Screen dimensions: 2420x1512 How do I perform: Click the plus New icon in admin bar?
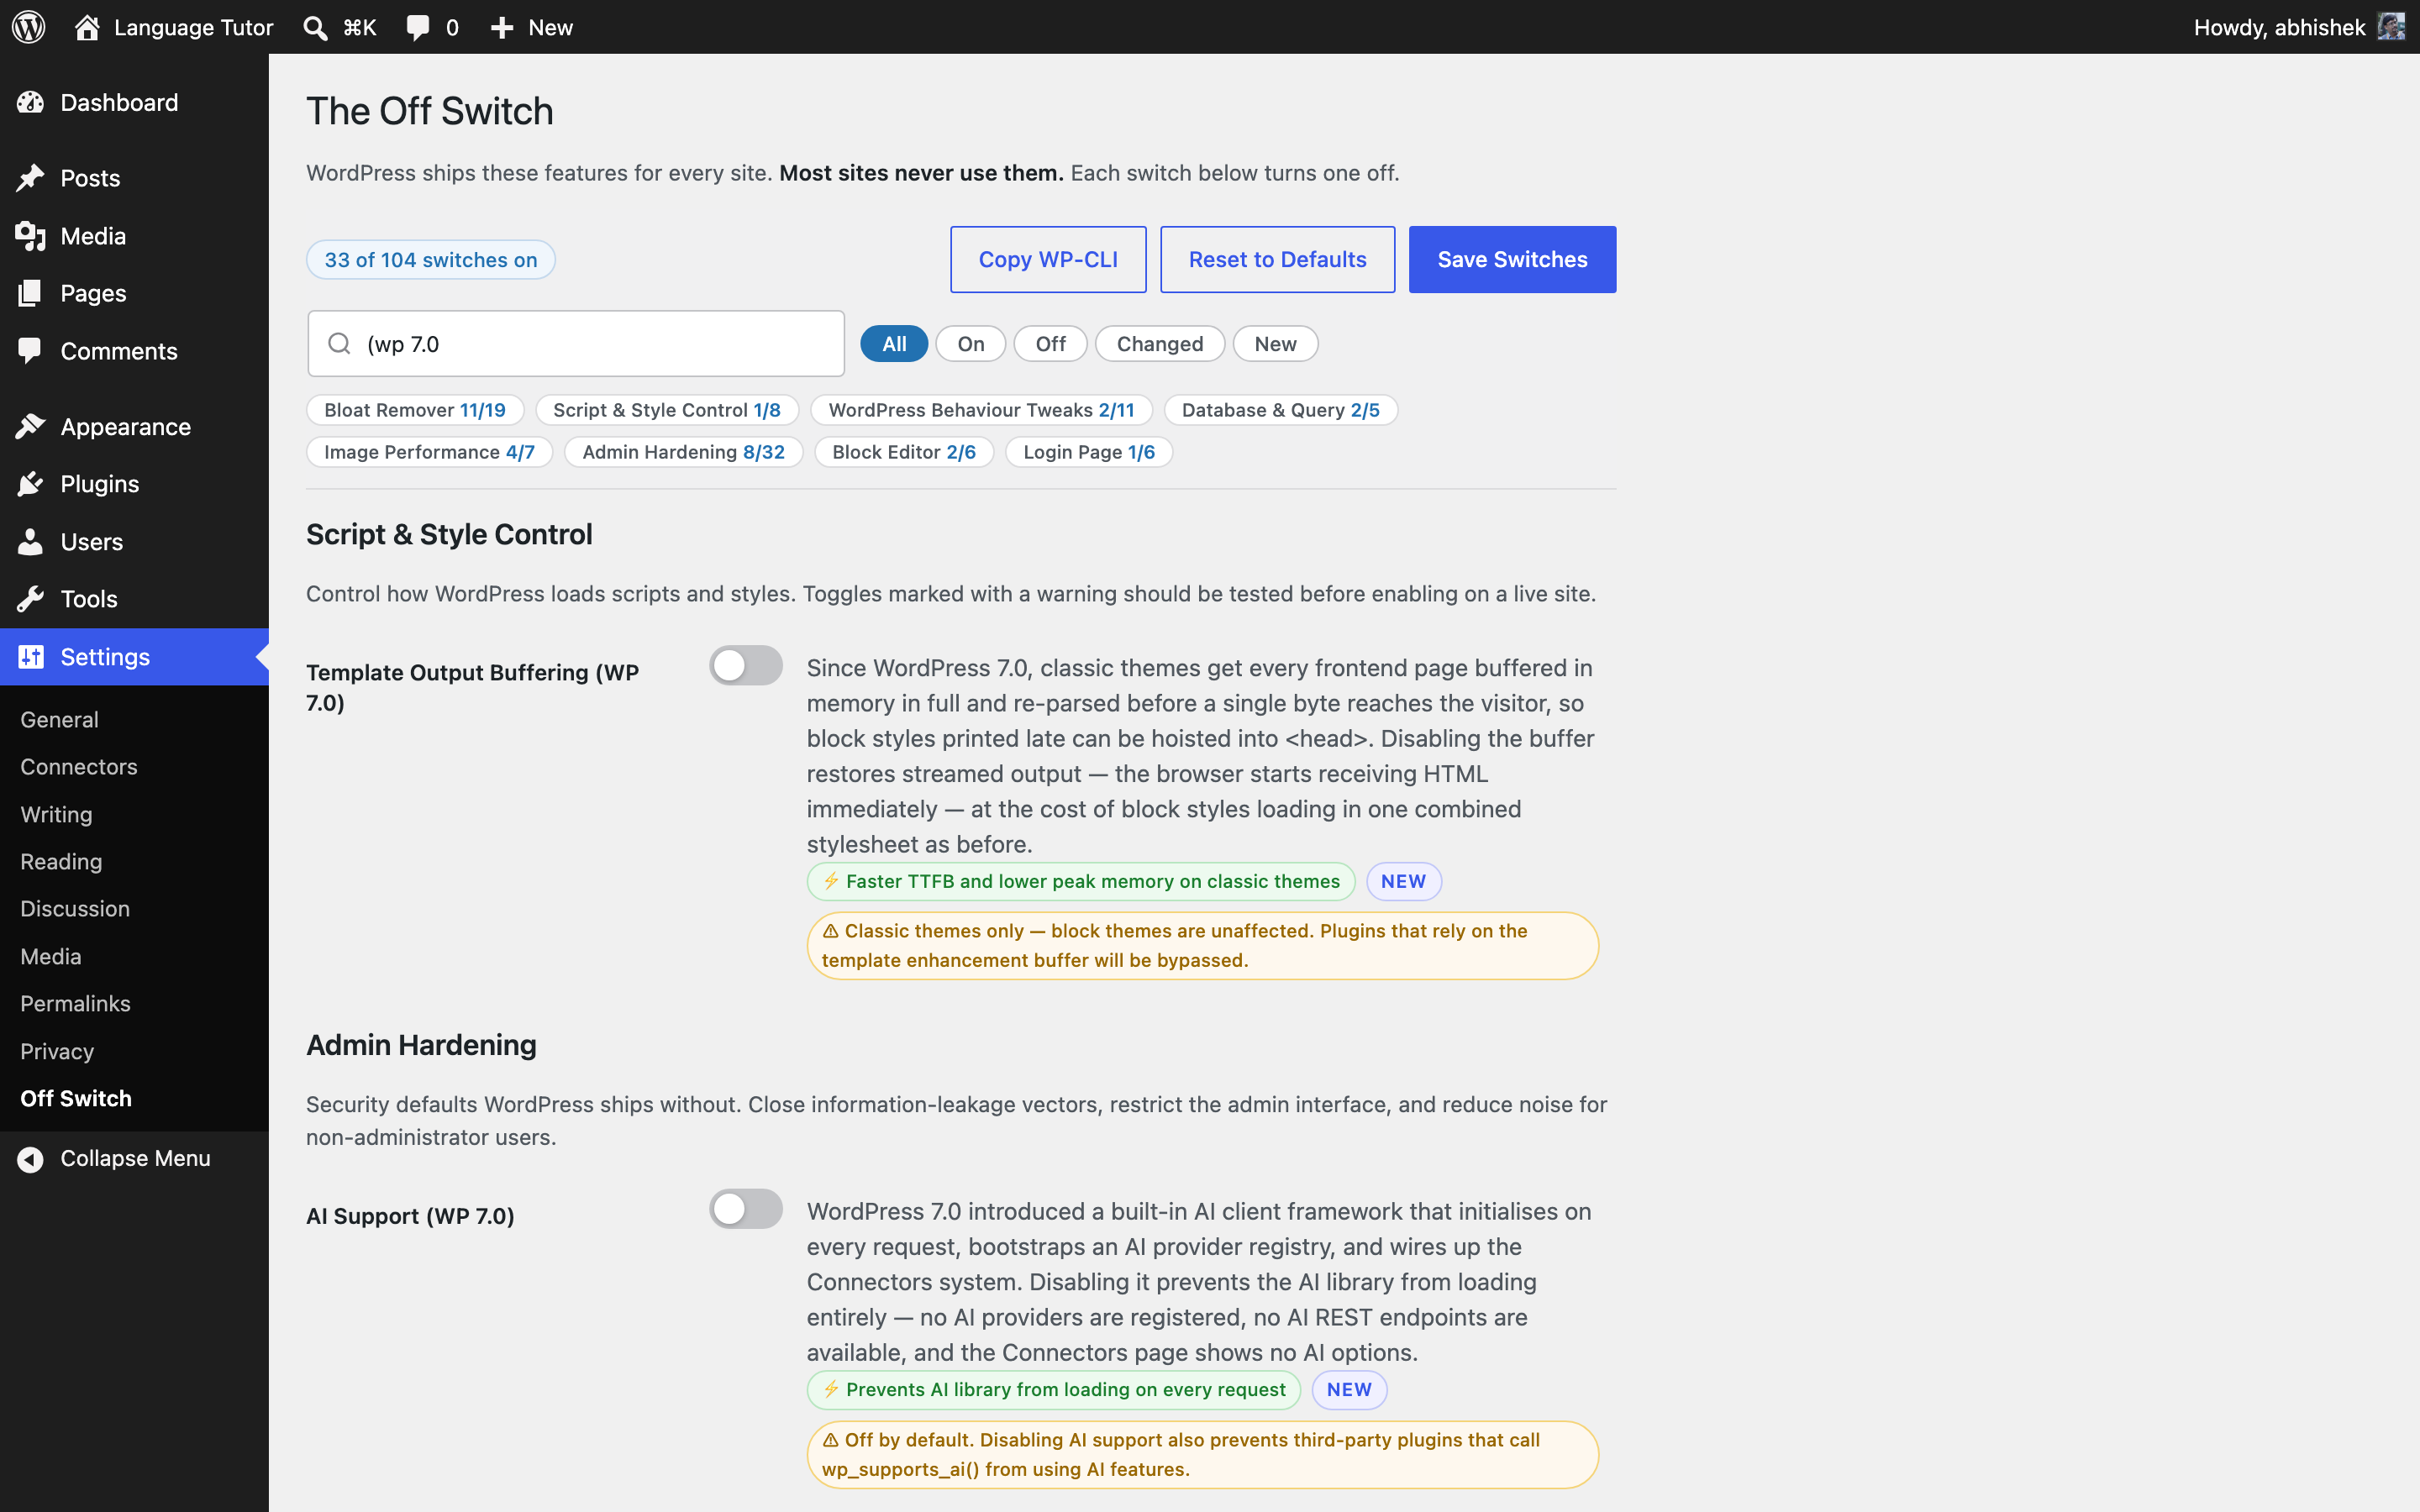502,28
